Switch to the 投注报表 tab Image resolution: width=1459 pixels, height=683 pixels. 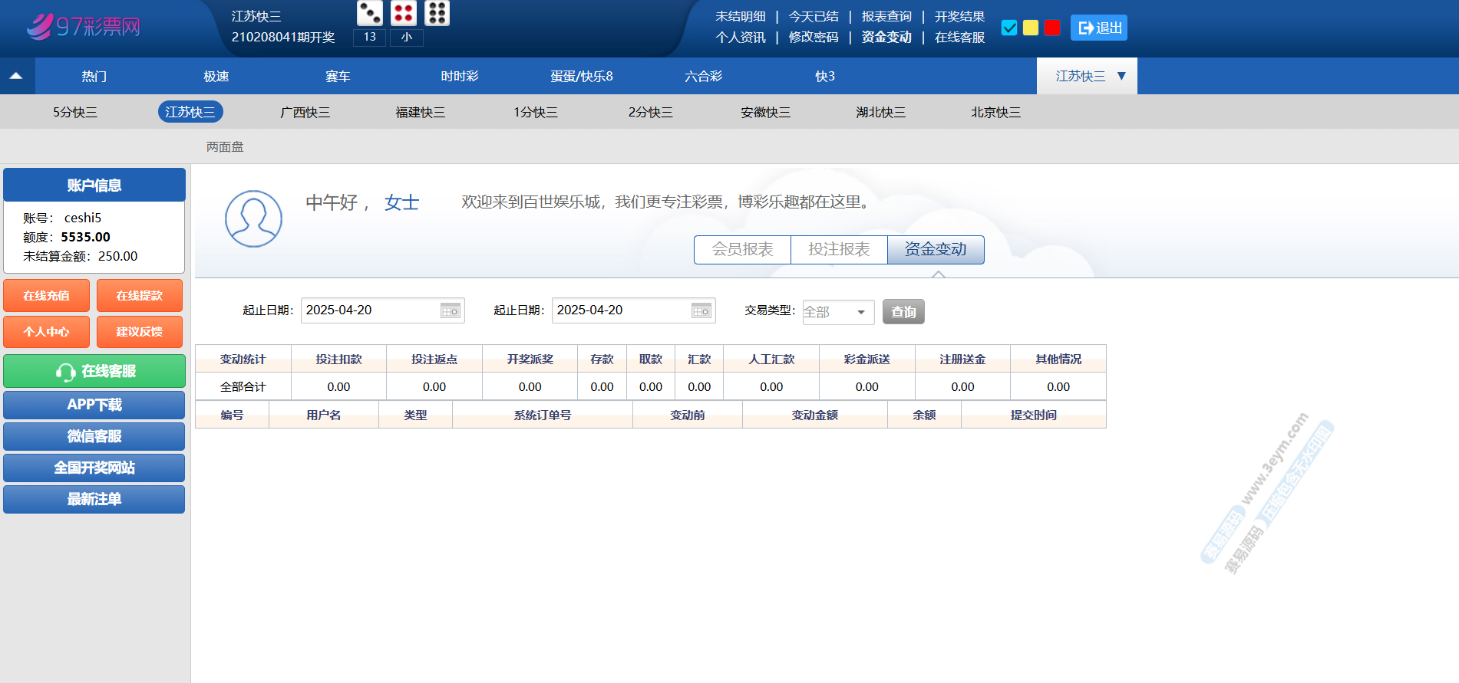839,249
